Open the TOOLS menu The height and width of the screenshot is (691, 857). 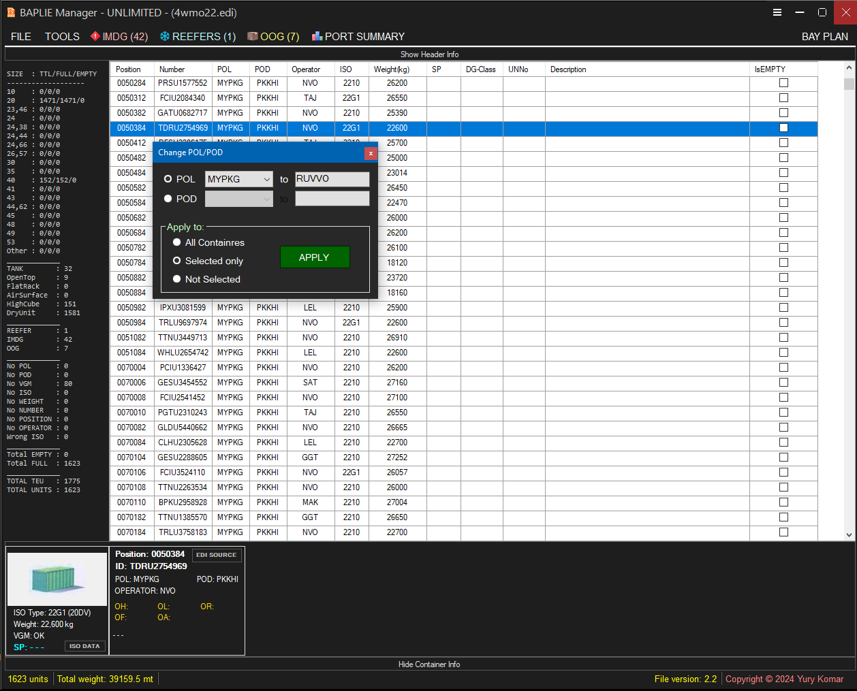coord(61,36)
